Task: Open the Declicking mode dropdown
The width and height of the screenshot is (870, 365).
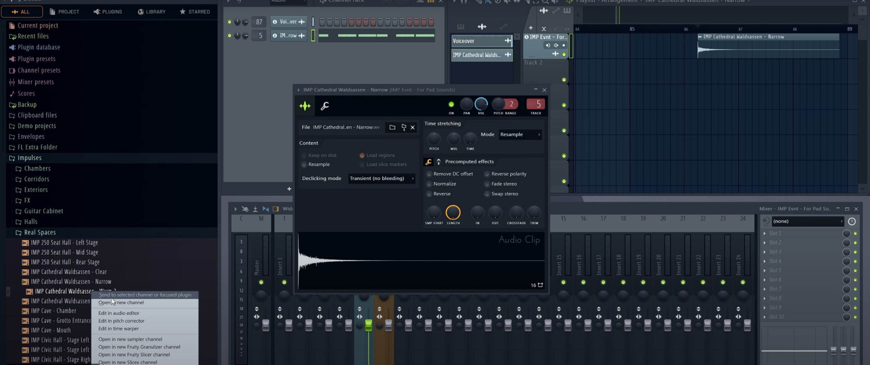Action: [x=382, y=179]
